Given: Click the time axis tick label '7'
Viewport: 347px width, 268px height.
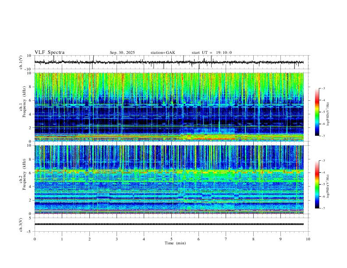Looking at the screenshot, I should click(226, 239).
